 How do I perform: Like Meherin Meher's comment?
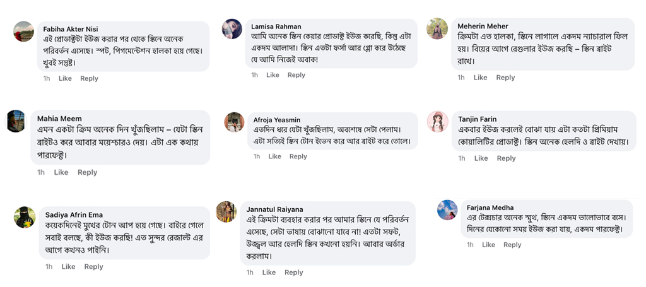tap(481, 78)
